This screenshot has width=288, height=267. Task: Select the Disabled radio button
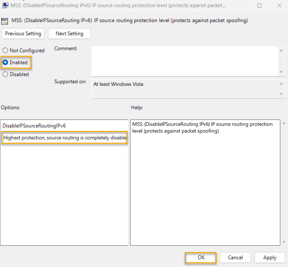5,74
